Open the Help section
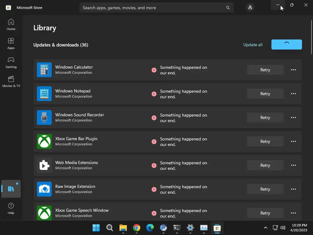313x235 pixels. (11, 208)
